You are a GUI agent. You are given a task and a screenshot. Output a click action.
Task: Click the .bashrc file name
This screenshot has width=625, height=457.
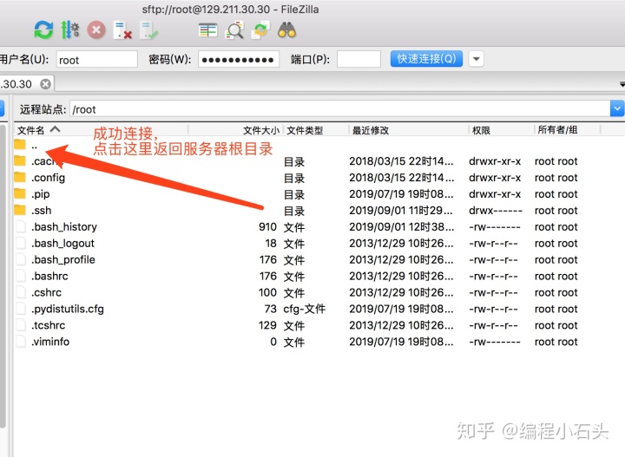49,276
